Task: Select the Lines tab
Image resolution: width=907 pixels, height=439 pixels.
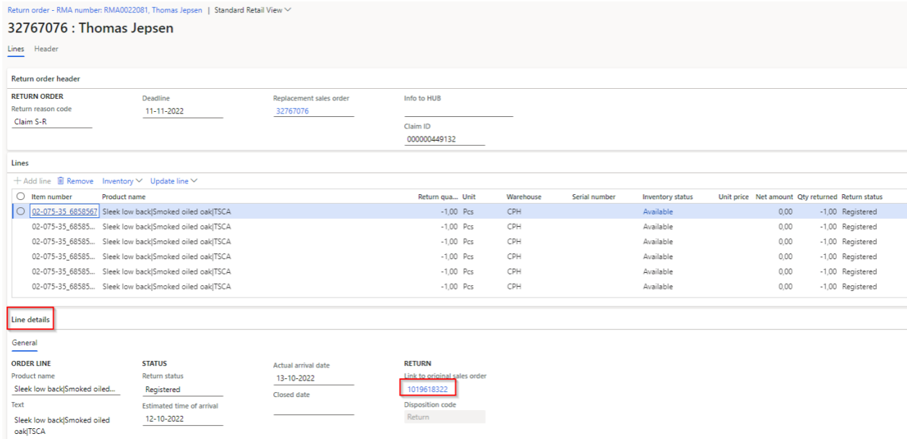Action: coord(16,48)
